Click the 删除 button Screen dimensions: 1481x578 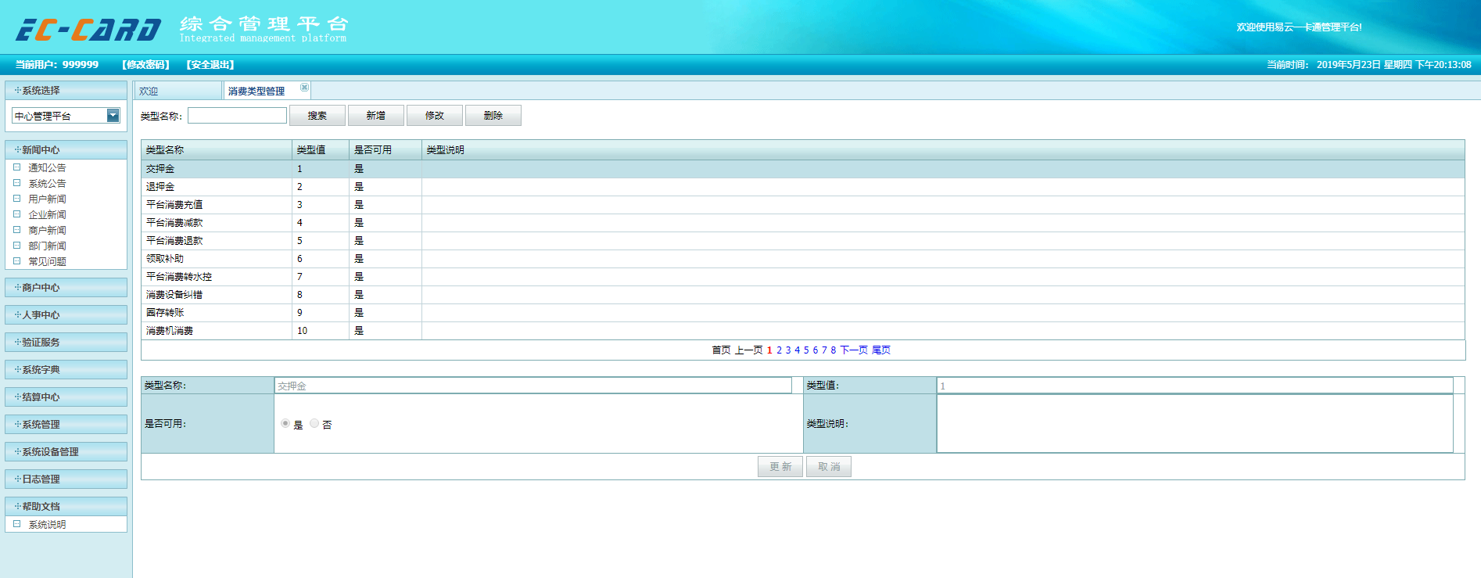pos(493,116)
